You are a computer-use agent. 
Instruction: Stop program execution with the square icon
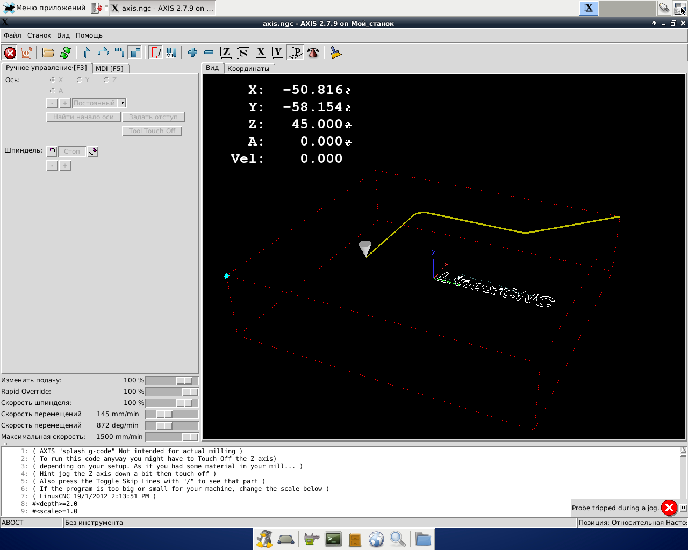coord(135,53)
